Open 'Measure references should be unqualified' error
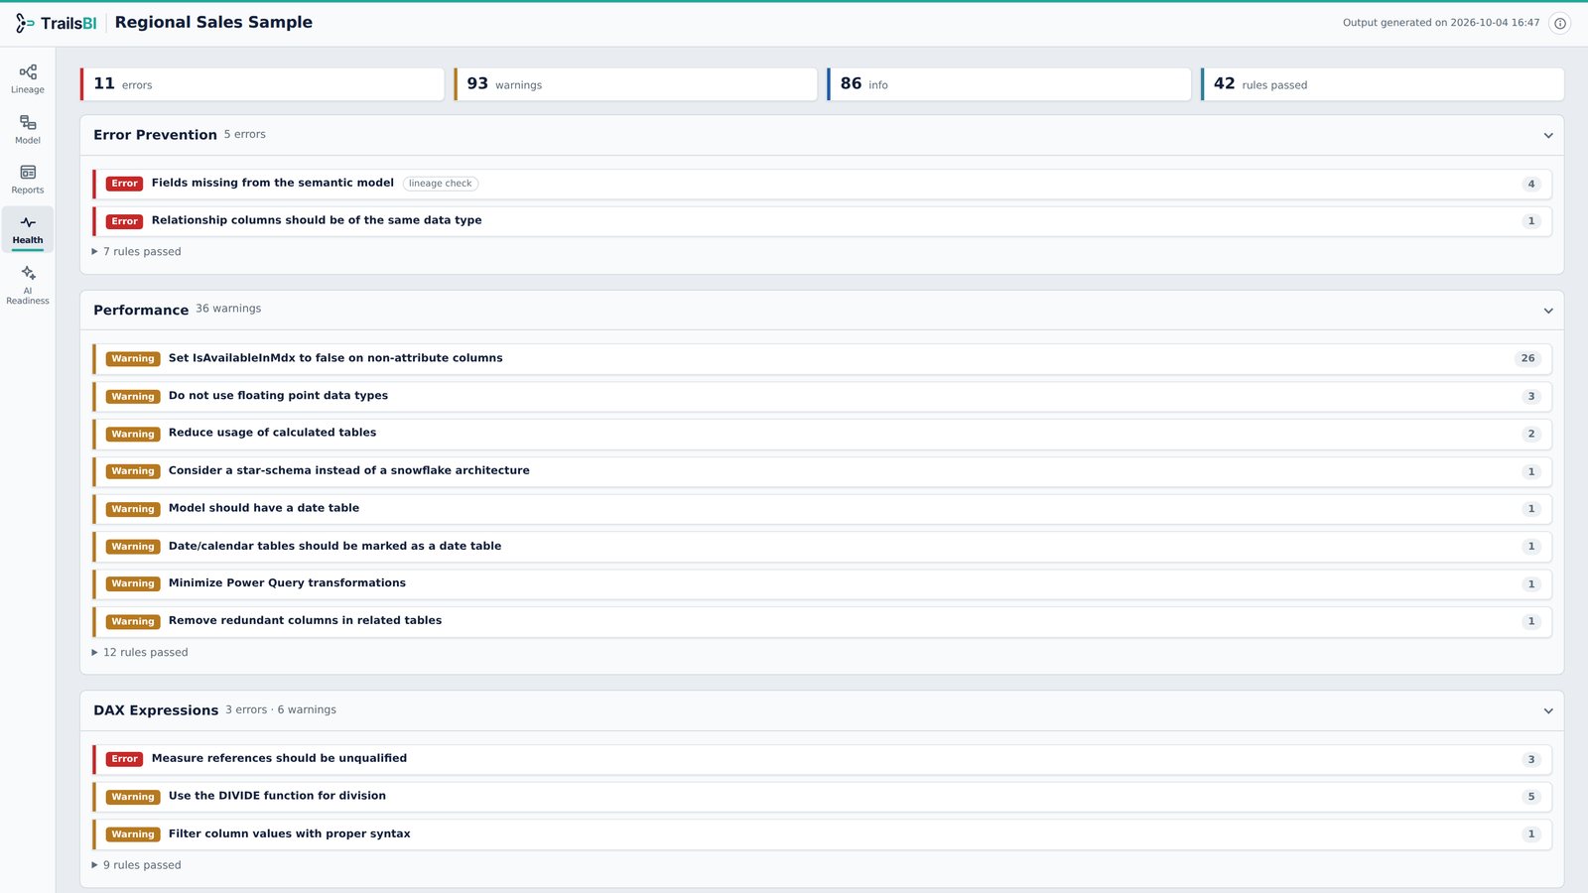This screenshot has width=1588, height=893. pyautogui.click(x=822, y=760)
